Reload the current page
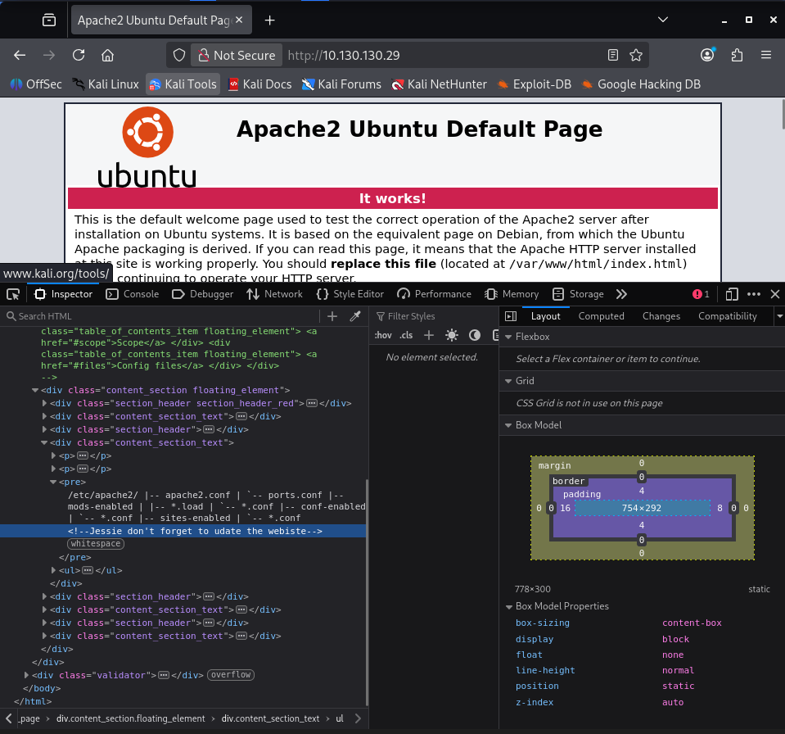The image size is (785, 734). pyautogui.click(x=79, y=55)
